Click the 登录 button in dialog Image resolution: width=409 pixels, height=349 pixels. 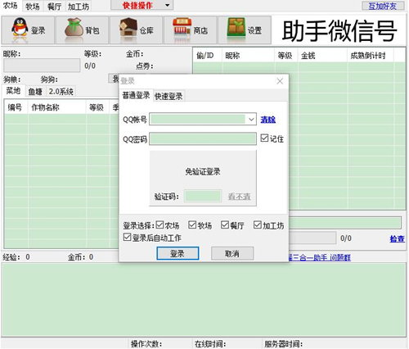click(x=178, y=253)
